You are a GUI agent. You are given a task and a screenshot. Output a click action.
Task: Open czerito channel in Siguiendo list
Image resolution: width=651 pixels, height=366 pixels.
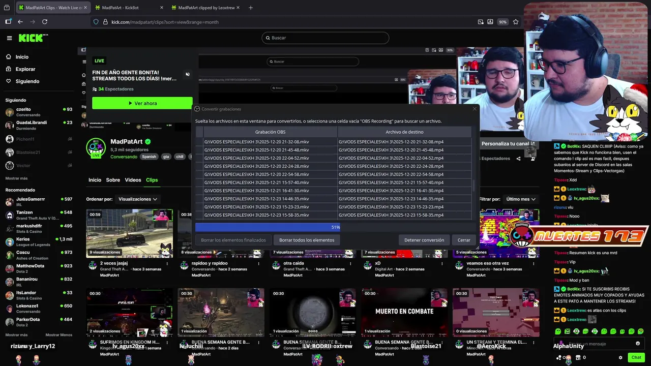[39, 112]
